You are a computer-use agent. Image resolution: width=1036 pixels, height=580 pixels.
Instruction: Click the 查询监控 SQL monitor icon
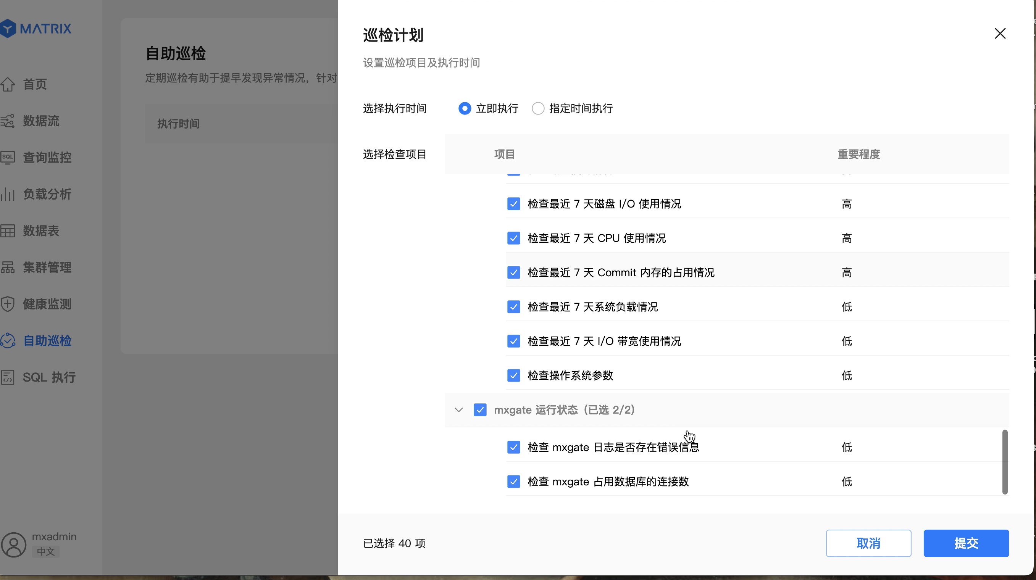coord(8,158)
